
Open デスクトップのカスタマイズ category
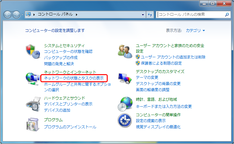[x=160, y=71]
